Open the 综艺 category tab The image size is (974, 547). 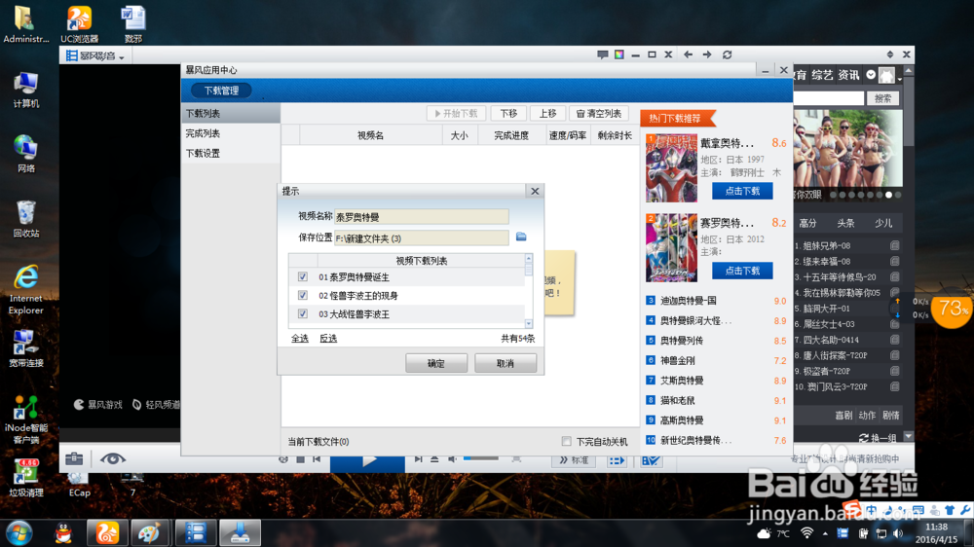coord(822,75)
